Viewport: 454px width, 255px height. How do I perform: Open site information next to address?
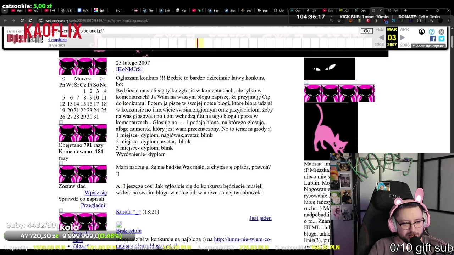[41, 21]
